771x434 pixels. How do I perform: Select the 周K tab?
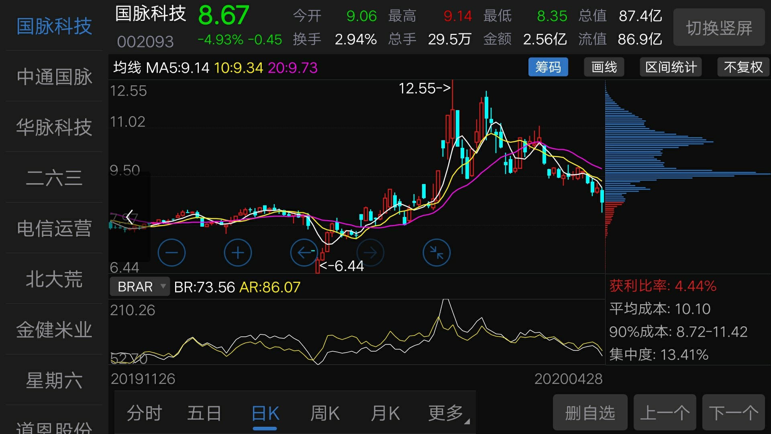coord(325,413)
